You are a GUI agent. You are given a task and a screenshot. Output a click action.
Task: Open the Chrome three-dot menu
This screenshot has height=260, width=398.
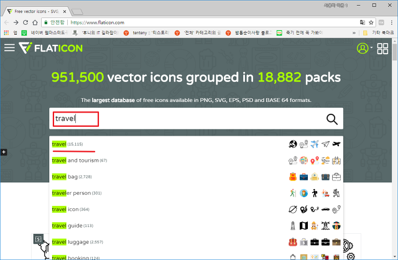pos(392,22)
